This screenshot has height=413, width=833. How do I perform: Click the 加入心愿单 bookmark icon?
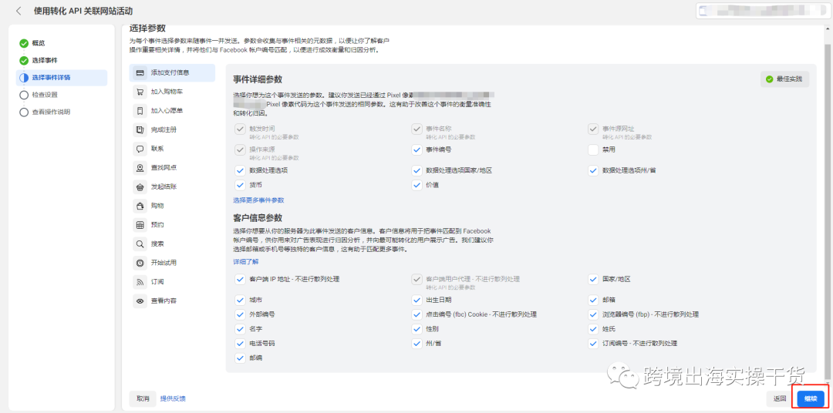click(140, 111)
